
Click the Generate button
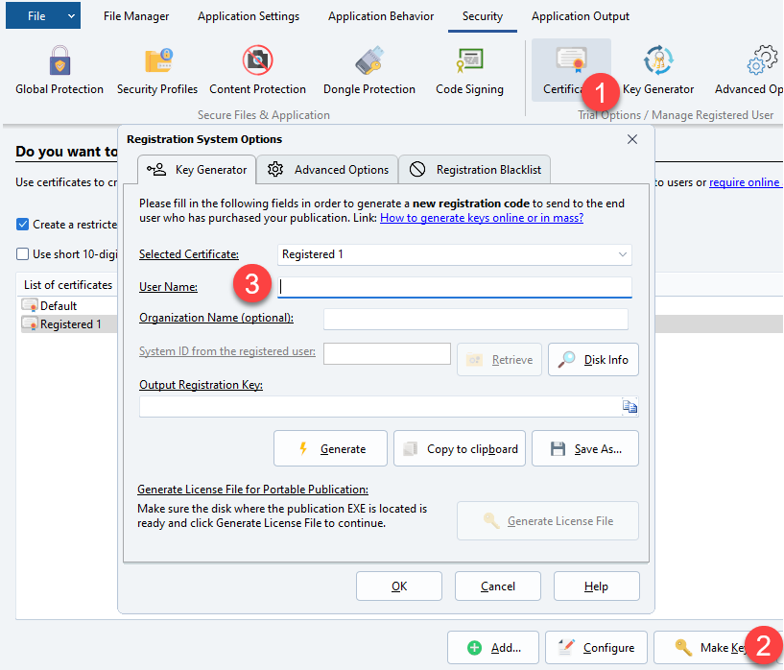click(x=330, y=448)
